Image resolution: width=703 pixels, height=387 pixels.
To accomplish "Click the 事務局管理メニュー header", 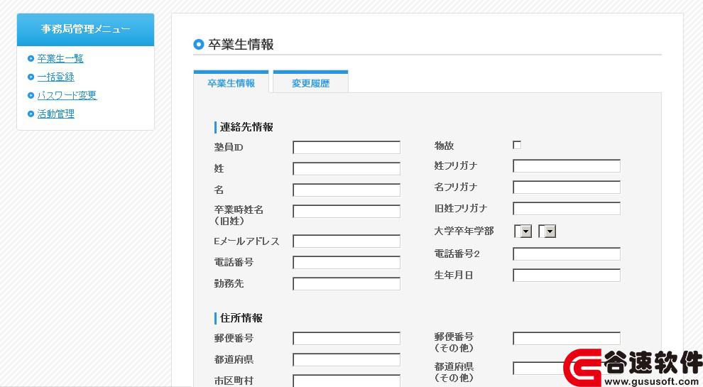I will [86, 30].
